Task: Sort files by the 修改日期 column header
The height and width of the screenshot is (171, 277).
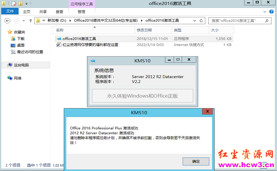Action: coord(144,30)
